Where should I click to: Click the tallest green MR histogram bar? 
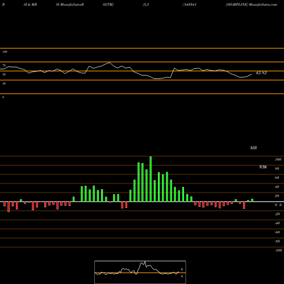click(x=151, y=179)
